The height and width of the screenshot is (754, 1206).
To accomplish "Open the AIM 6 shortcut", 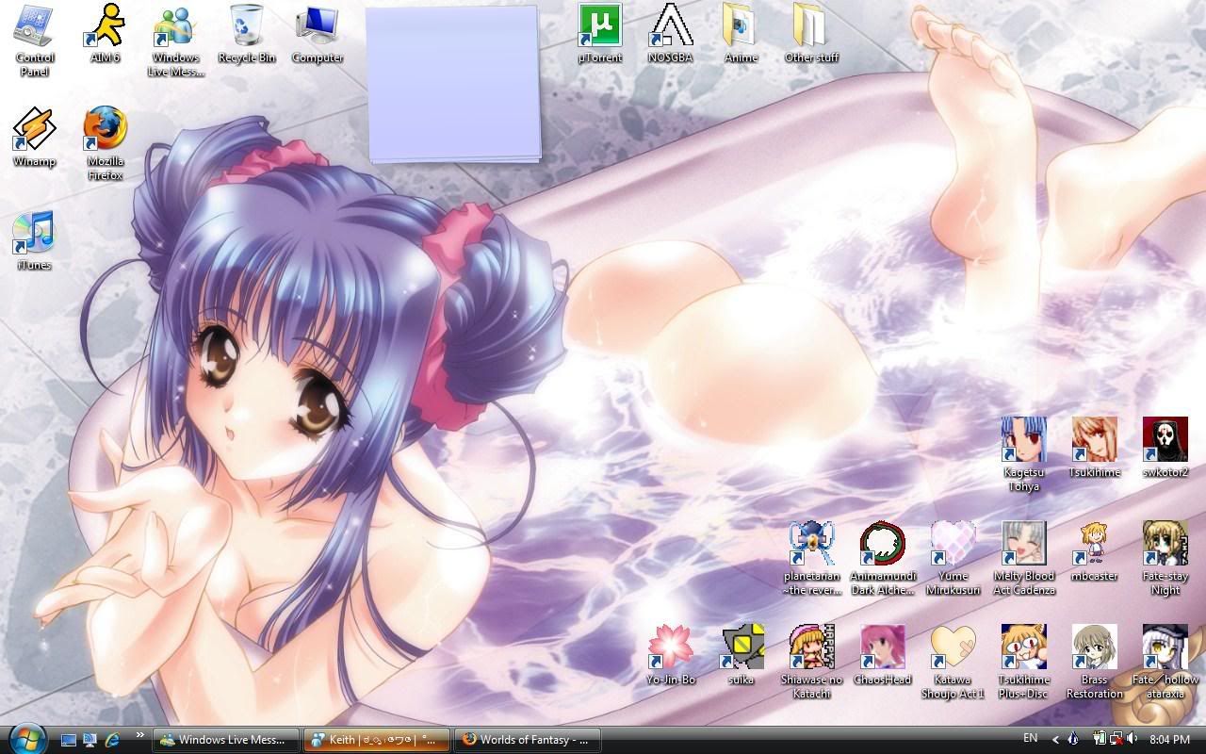I will (x=105, y=27).
